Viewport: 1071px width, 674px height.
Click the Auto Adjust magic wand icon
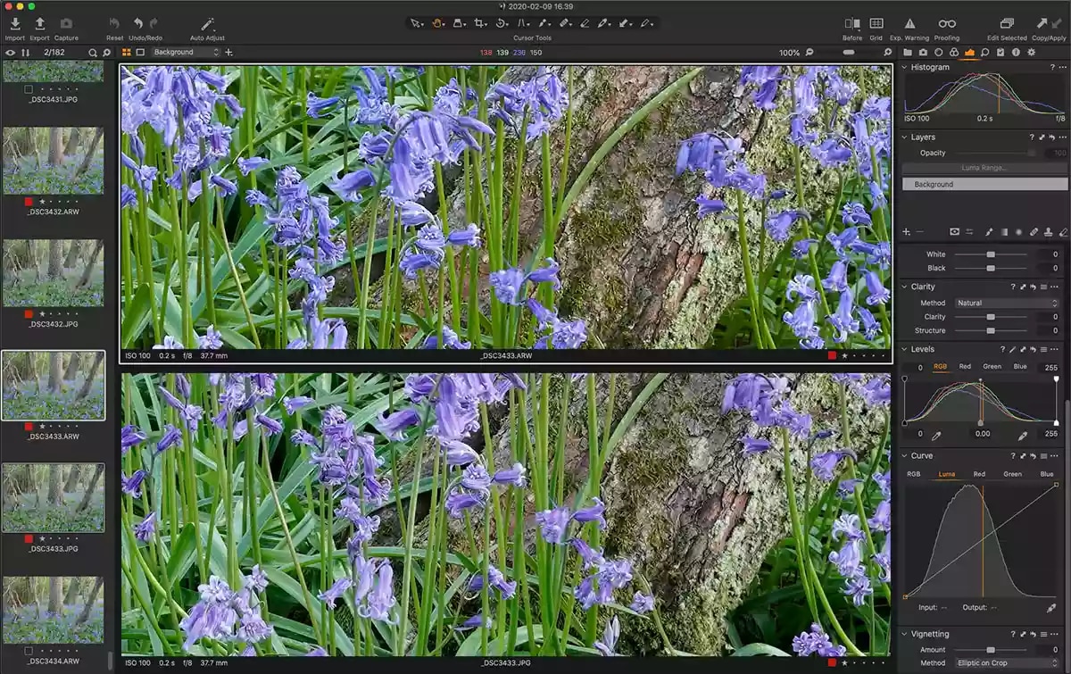(207, 22)
